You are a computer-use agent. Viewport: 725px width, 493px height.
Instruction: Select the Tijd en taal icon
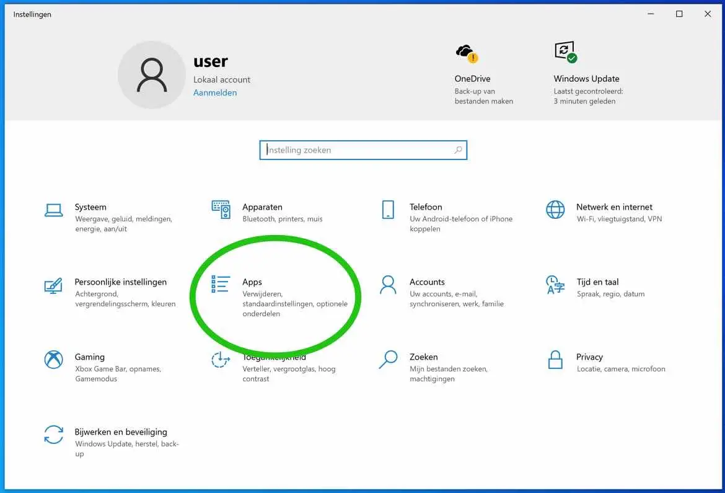[555, 285]
